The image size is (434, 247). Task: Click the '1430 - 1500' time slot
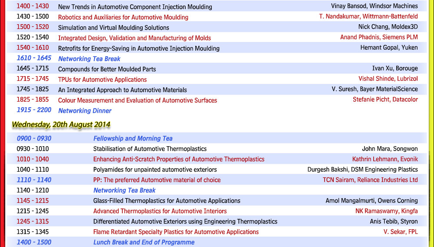tap(33, 16)
